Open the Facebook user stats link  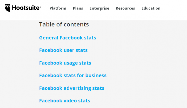63,50
